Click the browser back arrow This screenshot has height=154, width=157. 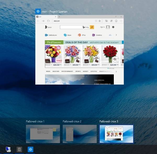coord(38,21)
